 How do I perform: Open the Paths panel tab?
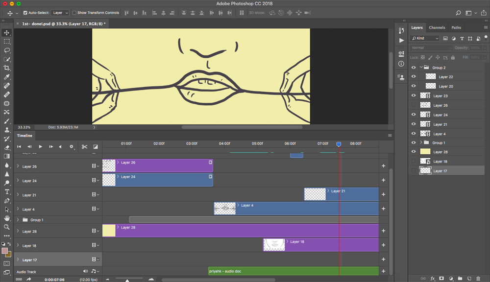[456, 27]
